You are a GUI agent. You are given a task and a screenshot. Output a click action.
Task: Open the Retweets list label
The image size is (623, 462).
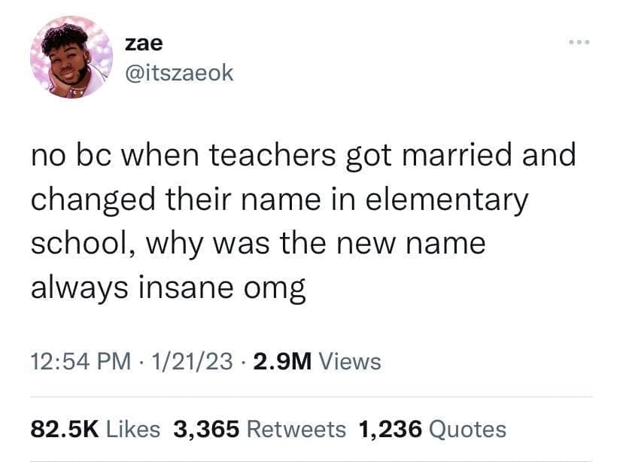[x=296, y=430]
